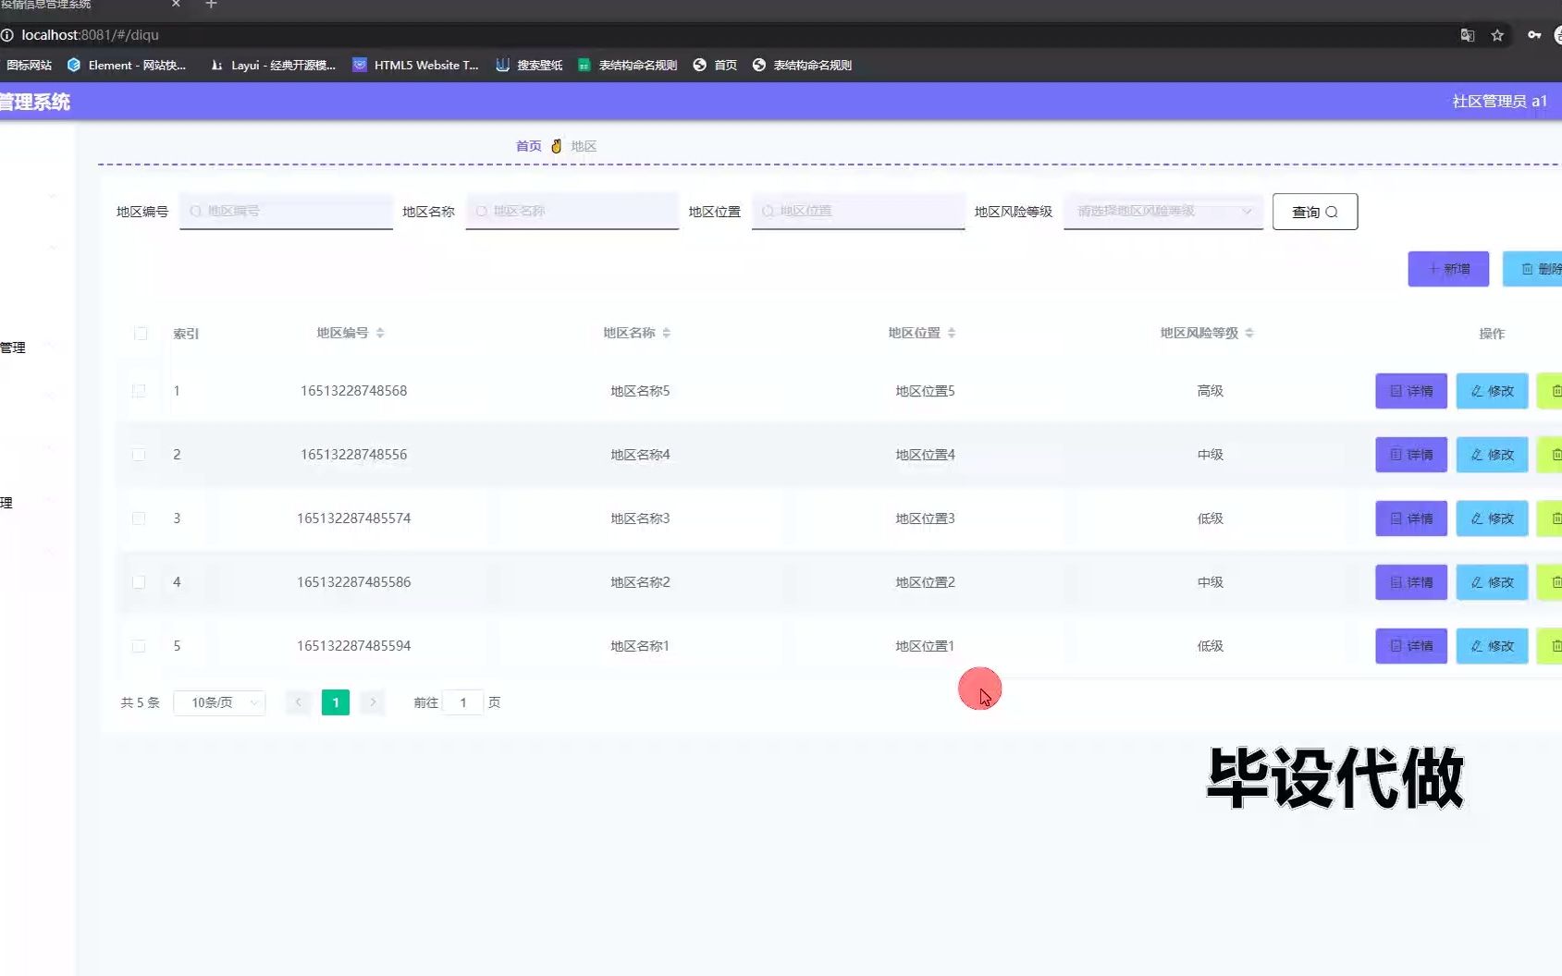This screenshot has width=1562, height=976.
Task: Toggle the select-all checkbox in table header
Action: 140,334
